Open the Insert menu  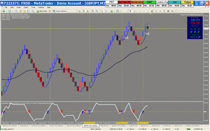18,7
